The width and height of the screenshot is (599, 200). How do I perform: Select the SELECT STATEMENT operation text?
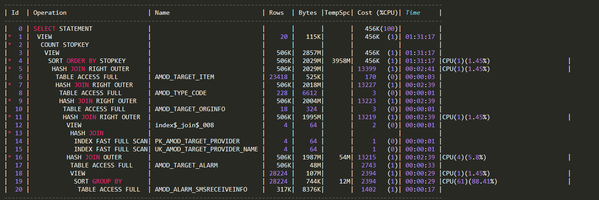[63, 29]
